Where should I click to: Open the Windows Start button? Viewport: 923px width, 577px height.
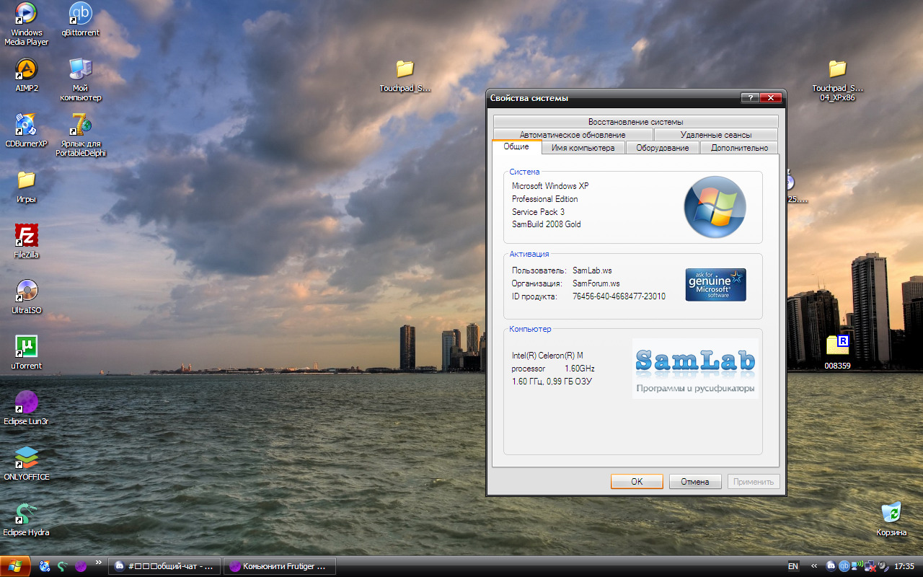click(15, 566)
